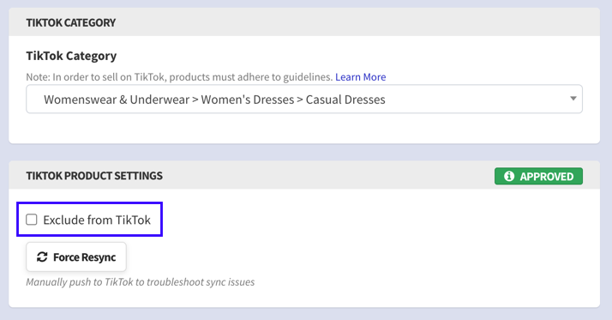Click the green APPROVED status badge

538,176
